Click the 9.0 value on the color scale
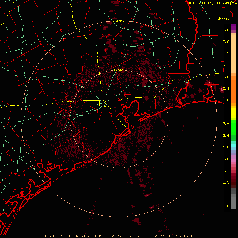 pyautogui.click(x=226, y=42)
